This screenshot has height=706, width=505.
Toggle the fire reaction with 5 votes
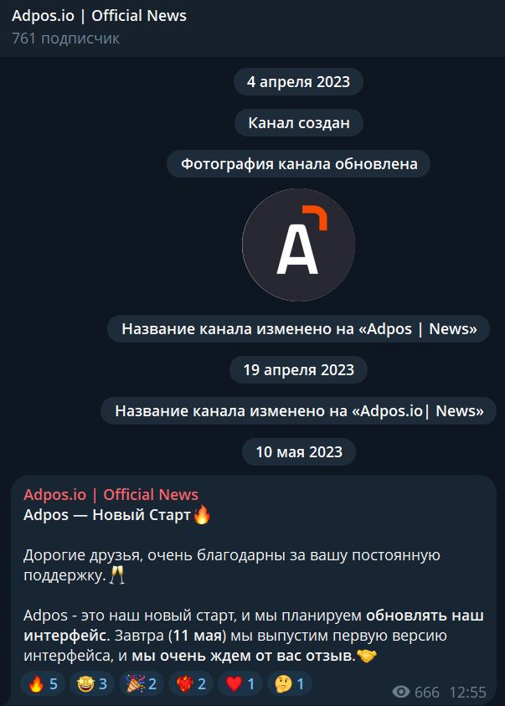coord(43,684)
